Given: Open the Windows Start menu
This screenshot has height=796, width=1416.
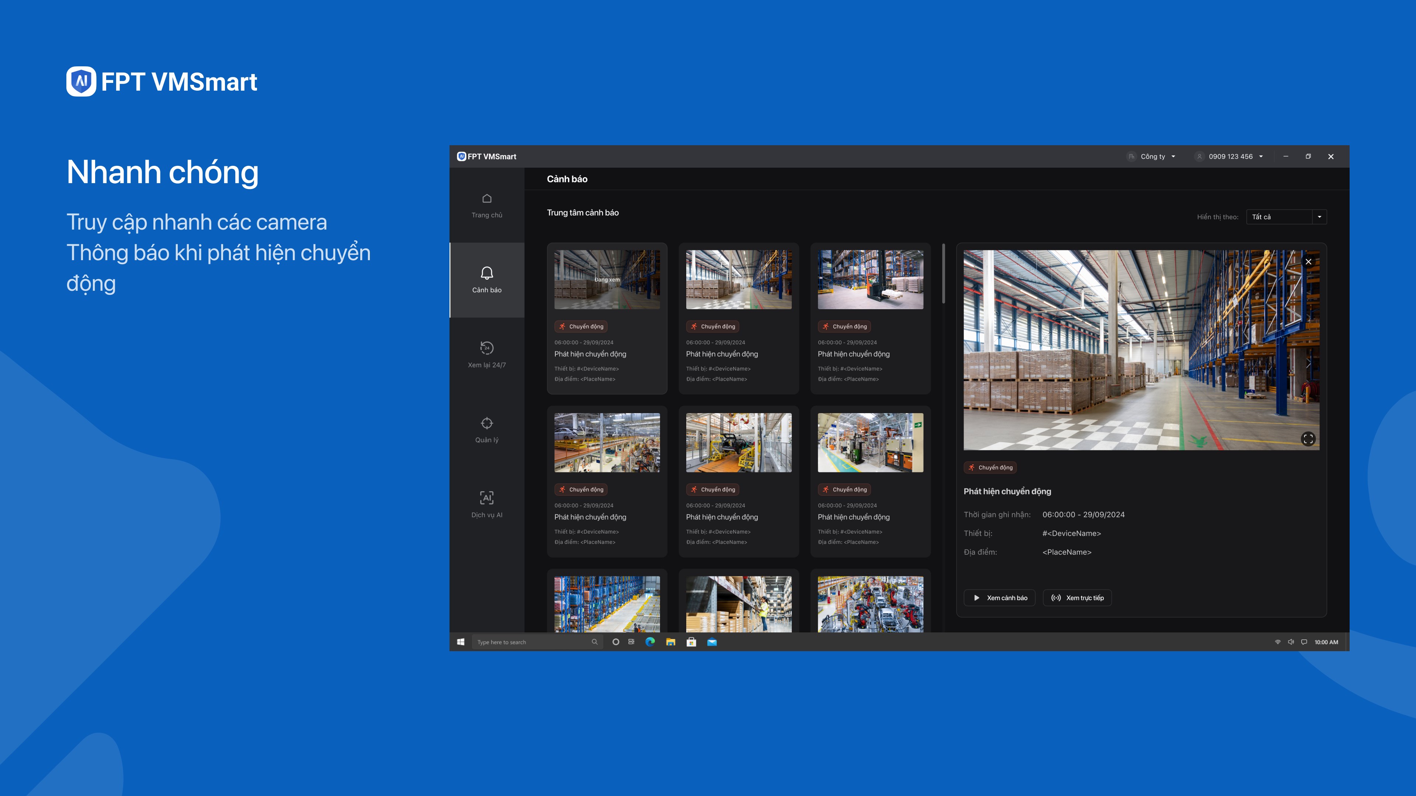Looking at the screenshot, I should click(x=461, y=642).
